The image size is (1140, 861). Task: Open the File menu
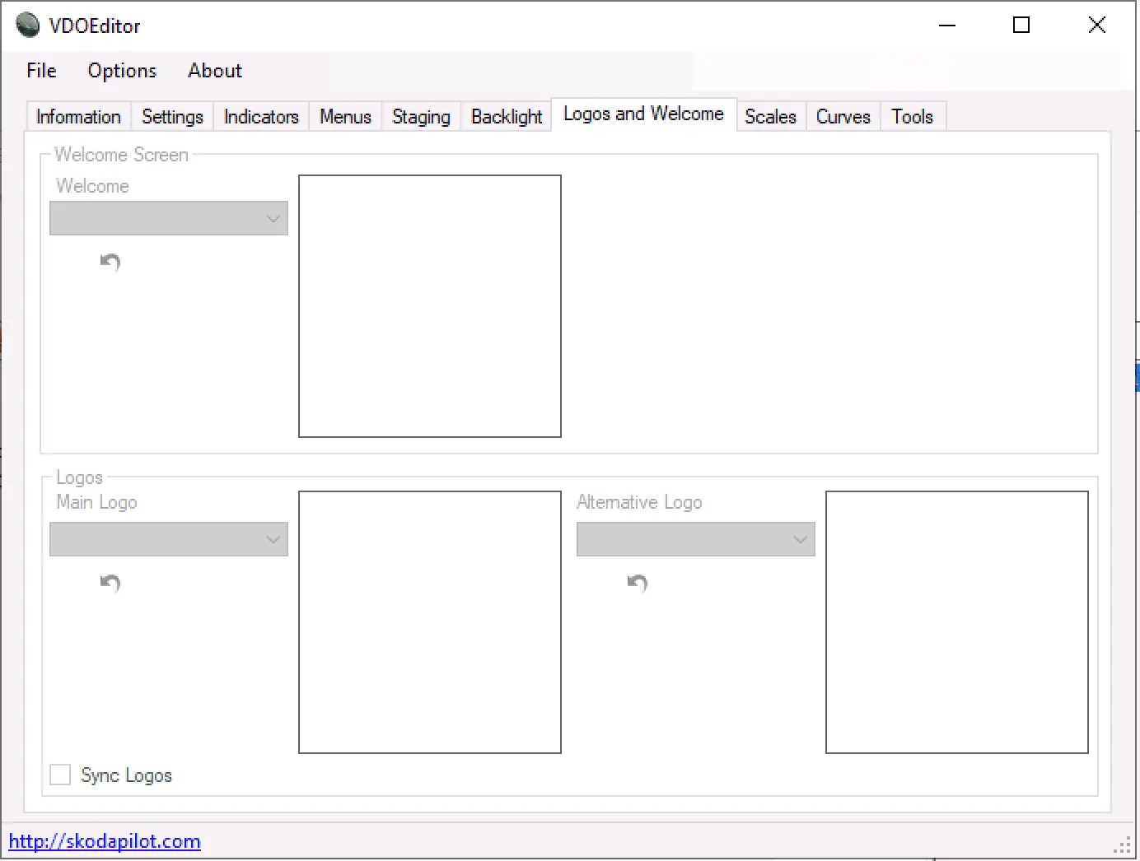[x=41, y=71]
